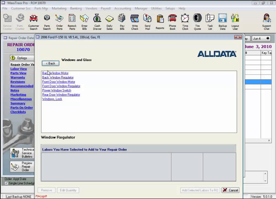Toggle the Single Line Schedule checkbox
This screenshot has width=276, height=199.
[6, 183]
